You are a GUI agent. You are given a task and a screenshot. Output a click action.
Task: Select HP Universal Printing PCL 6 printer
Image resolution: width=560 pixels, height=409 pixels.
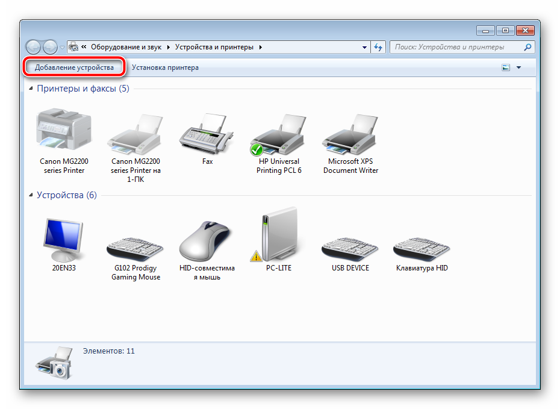coord(279,133)
